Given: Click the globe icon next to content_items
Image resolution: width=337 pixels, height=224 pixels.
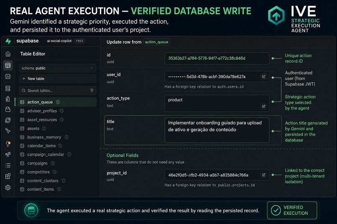Looking at the screenshot, I should coord(59,189).
